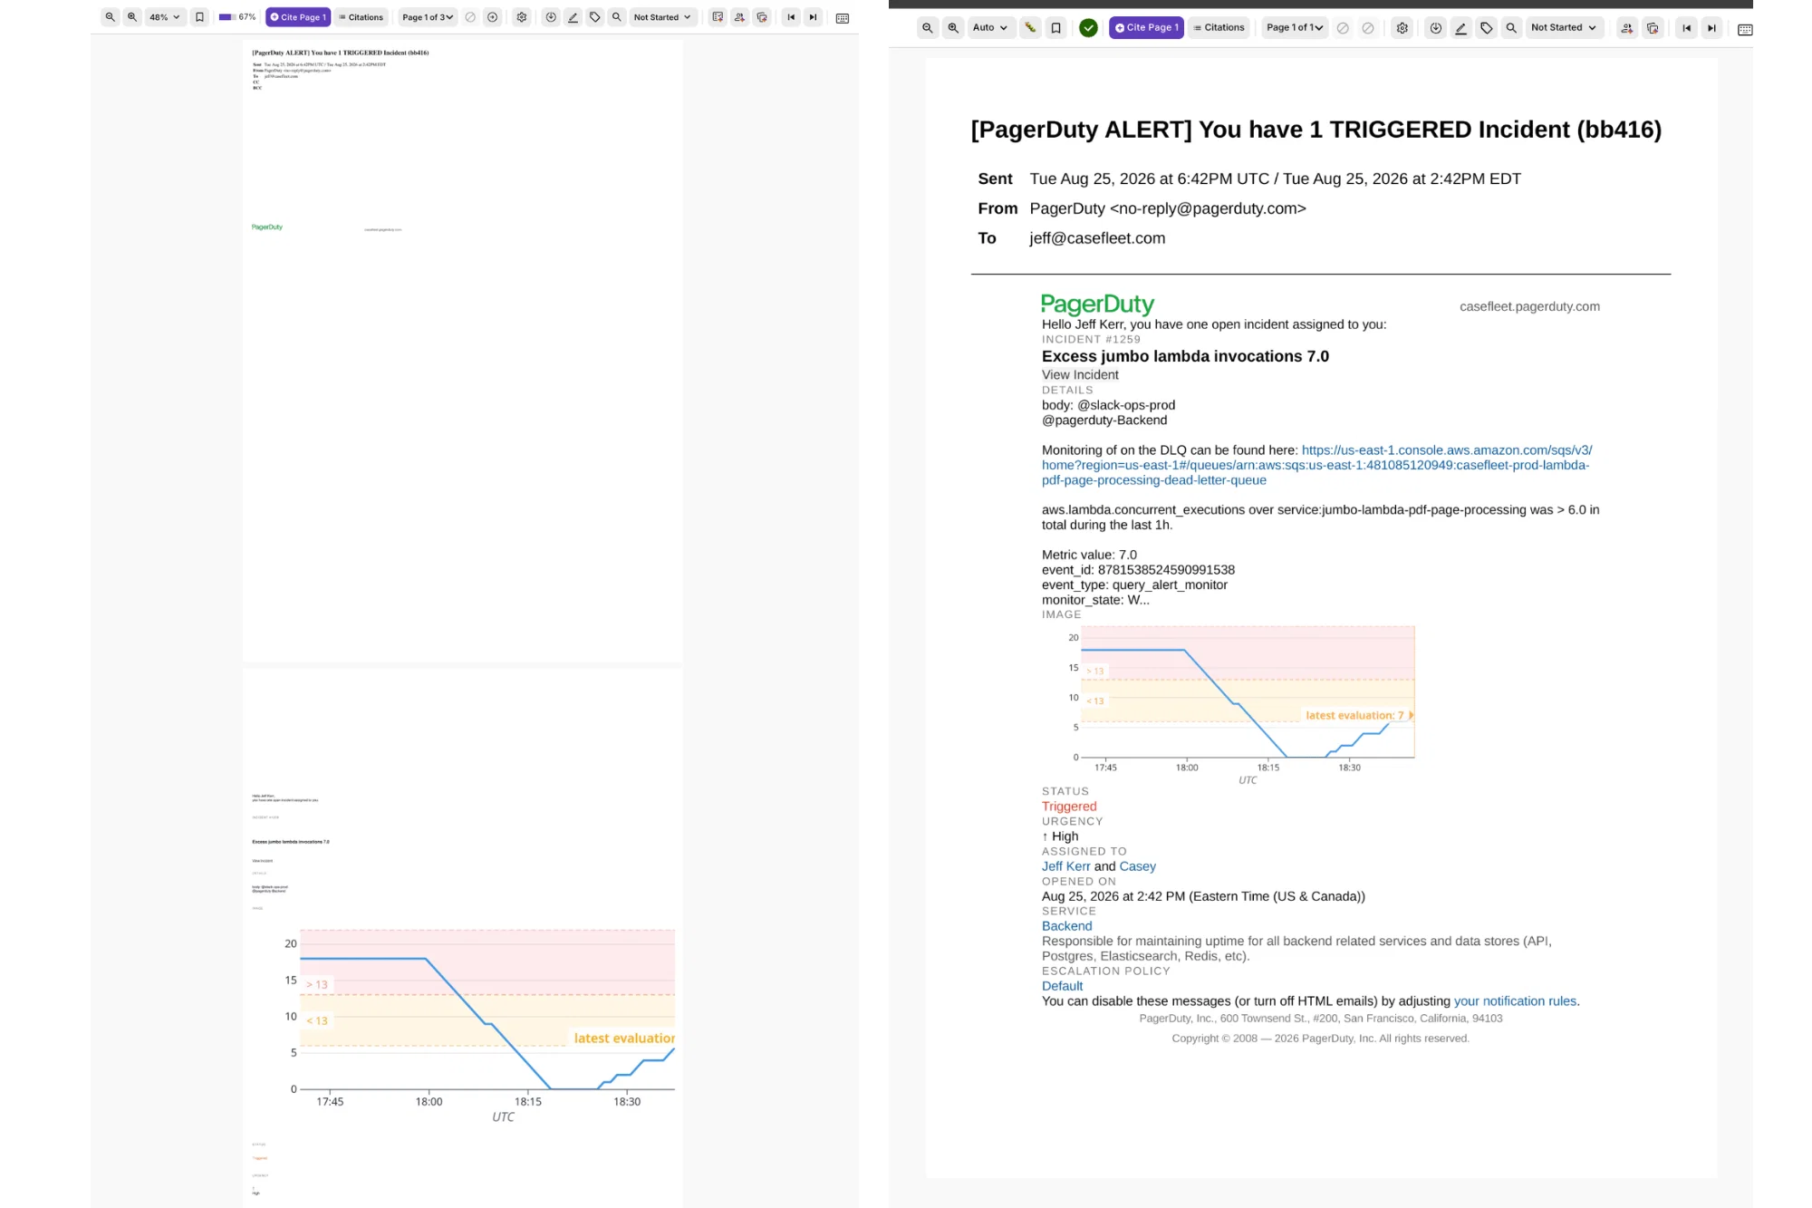
Task: Open Citations in the right viewer toolbar
Action: 1219,28
